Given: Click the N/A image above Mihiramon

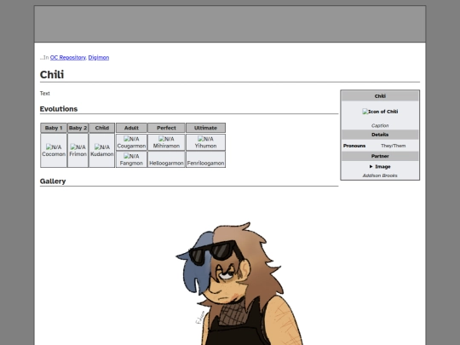Looking at the screenshot, I should click(166, 139).
